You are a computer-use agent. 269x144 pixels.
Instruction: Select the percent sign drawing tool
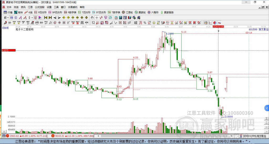click(145, 23)
